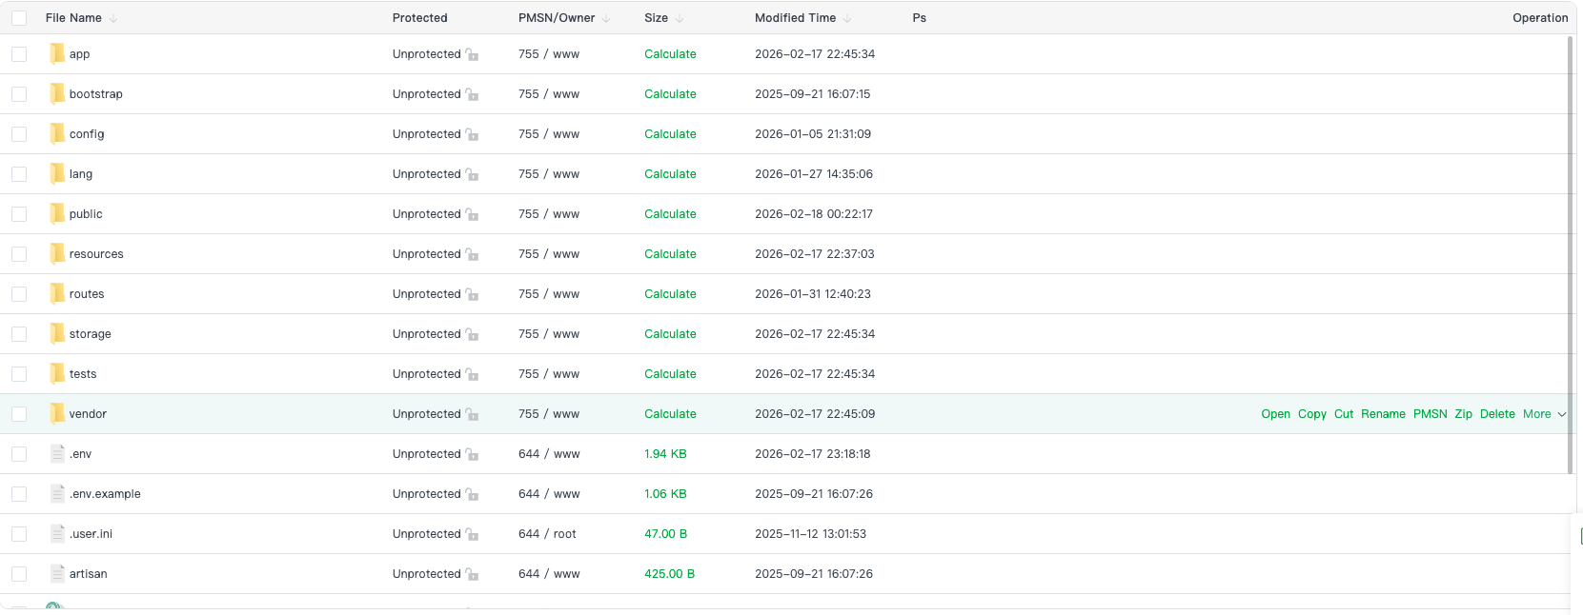
Task: Sort by the Modified Time column arrow
Action: coord(847,19)
